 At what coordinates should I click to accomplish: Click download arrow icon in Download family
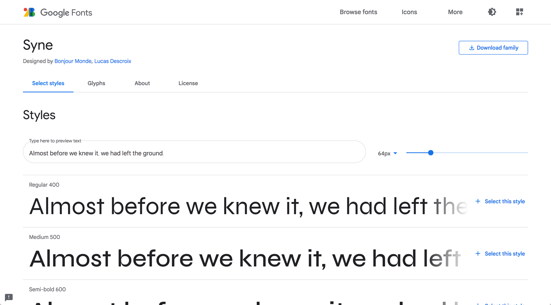(x=471, y=48)
